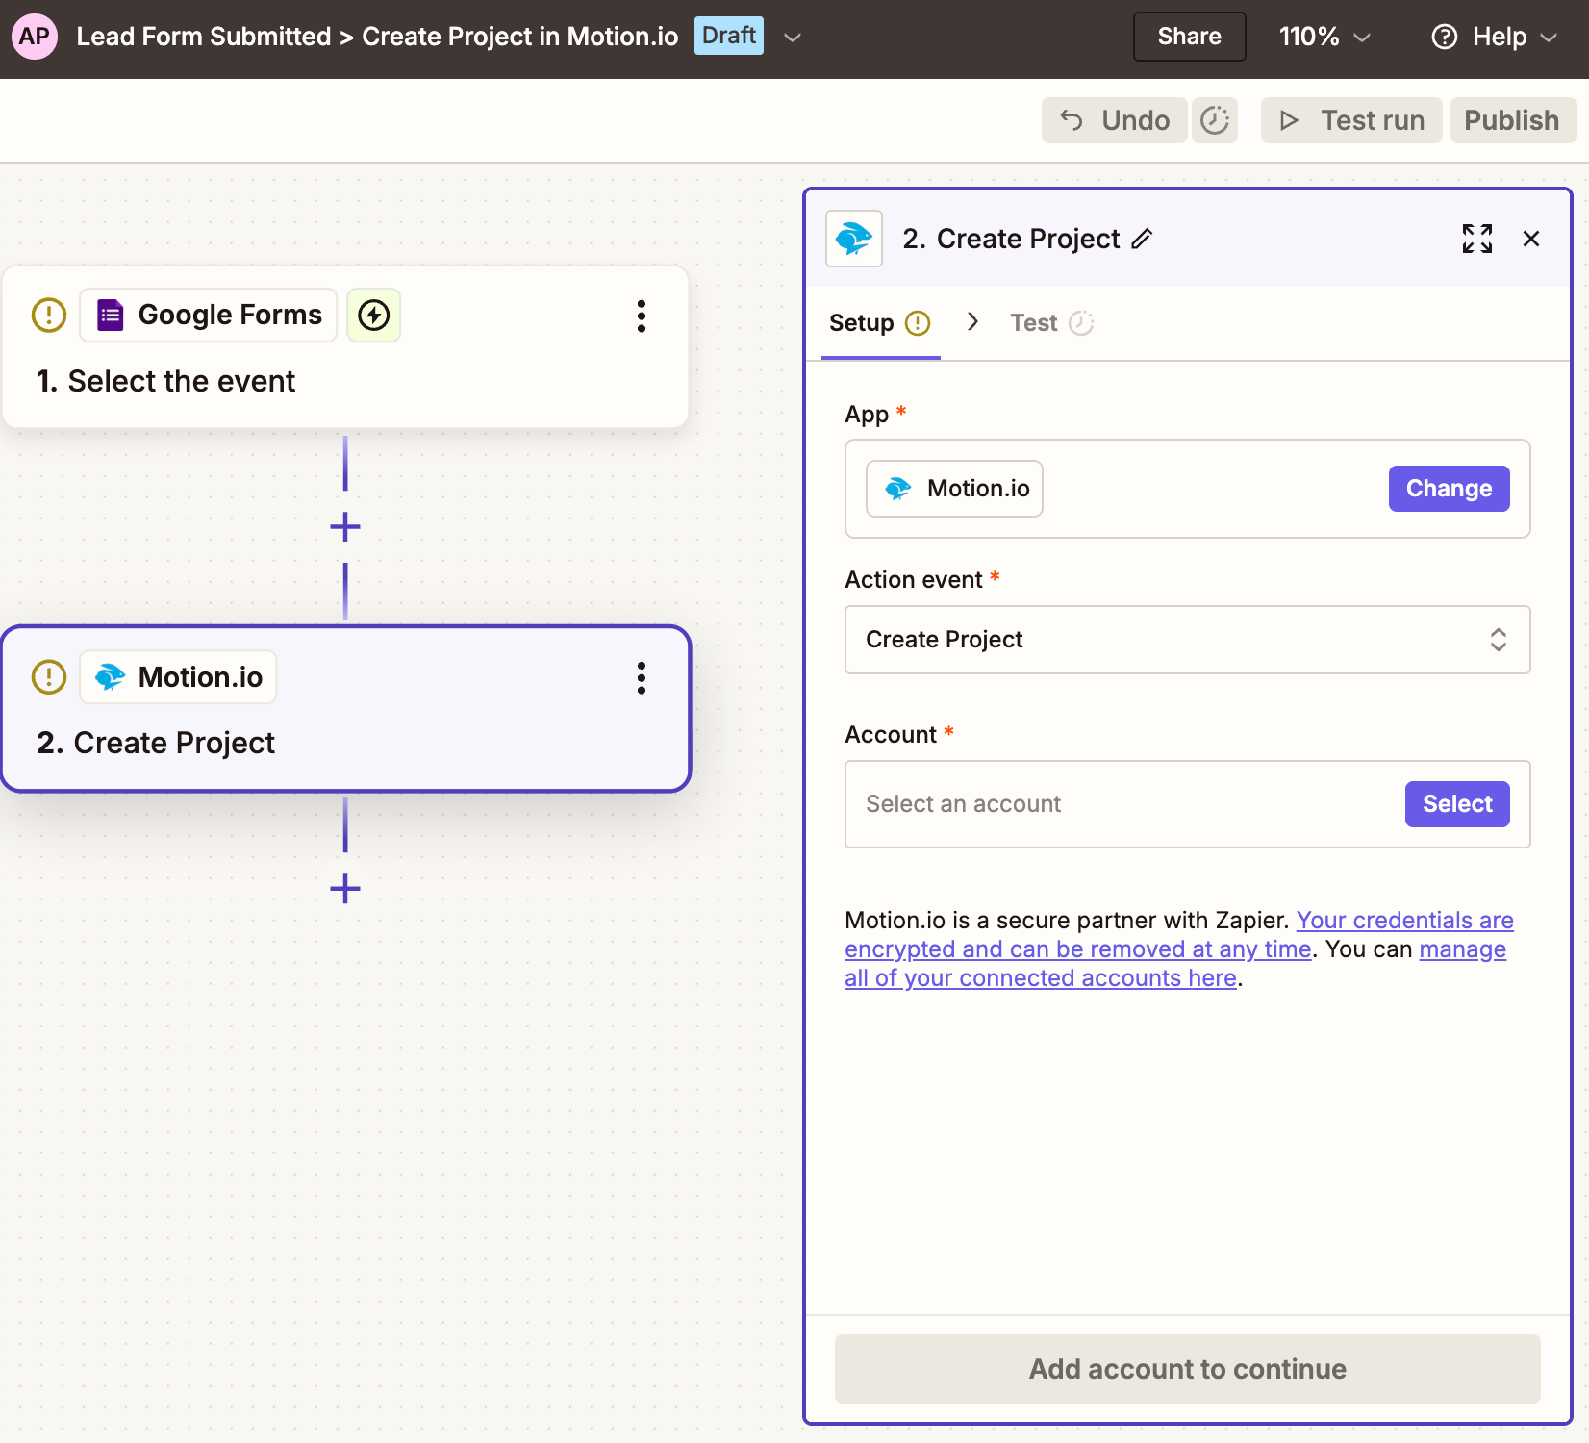Screen dimensions: 1589x1443
Task: Add a step after Create Project
Action: click(345, 889)
